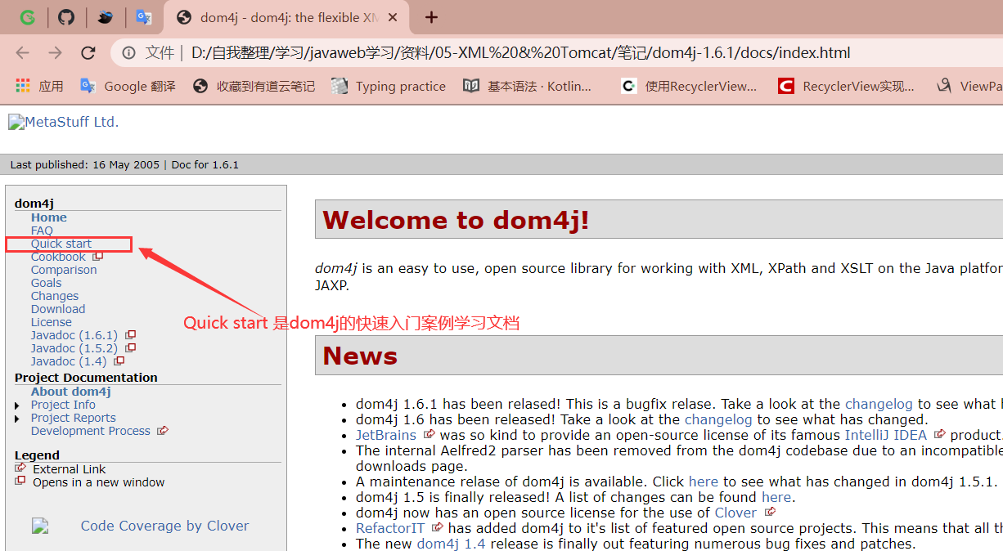Go to the Home sidebar link
Viewport: 1003px width, 551px height.
point(49,217)
